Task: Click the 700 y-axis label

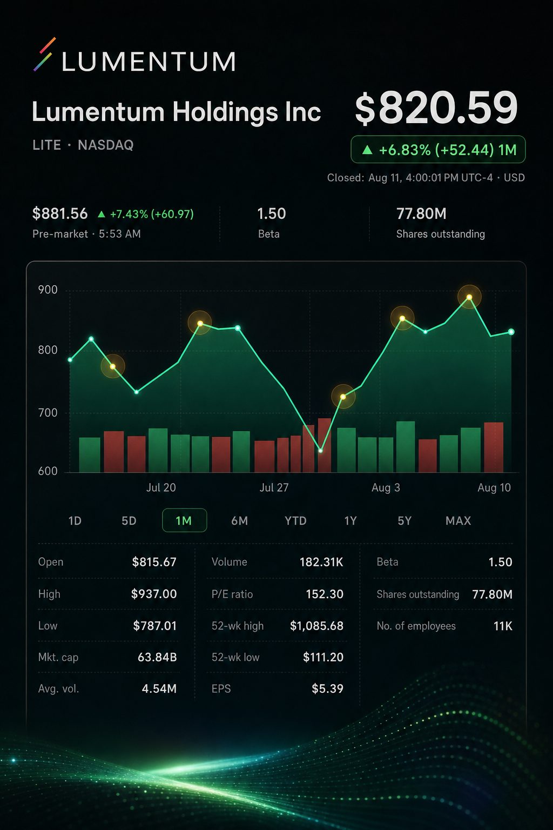Action: [48, 413]
